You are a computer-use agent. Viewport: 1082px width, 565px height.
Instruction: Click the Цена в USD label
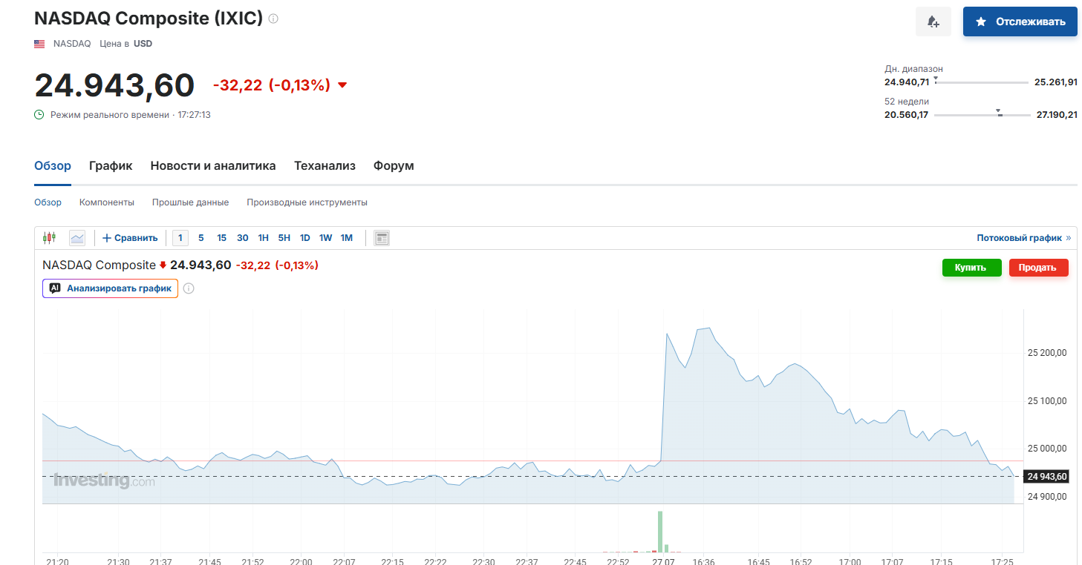126,44
